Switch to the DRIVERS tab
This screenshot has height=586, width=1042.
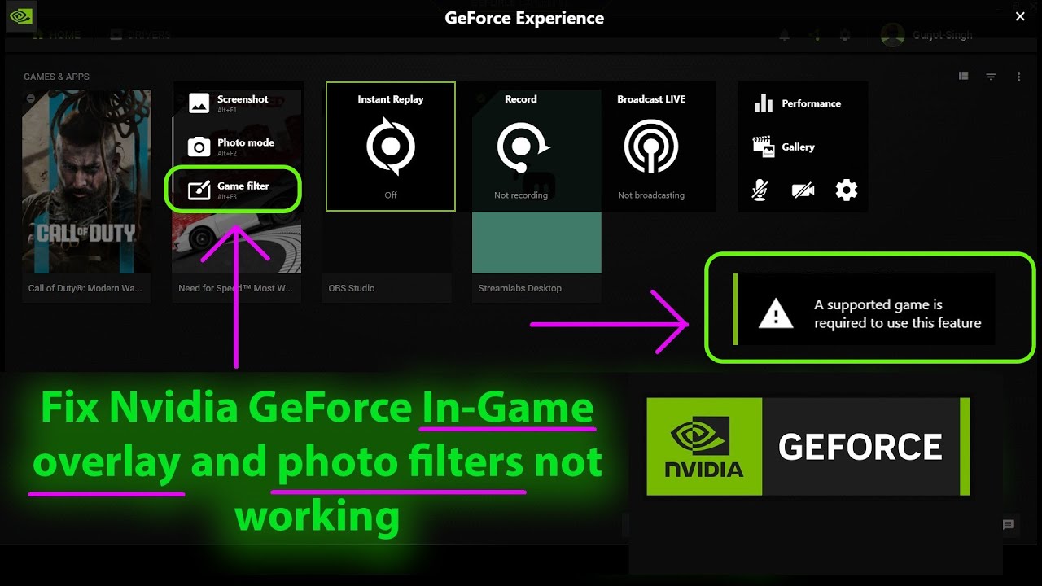point(141,35)
